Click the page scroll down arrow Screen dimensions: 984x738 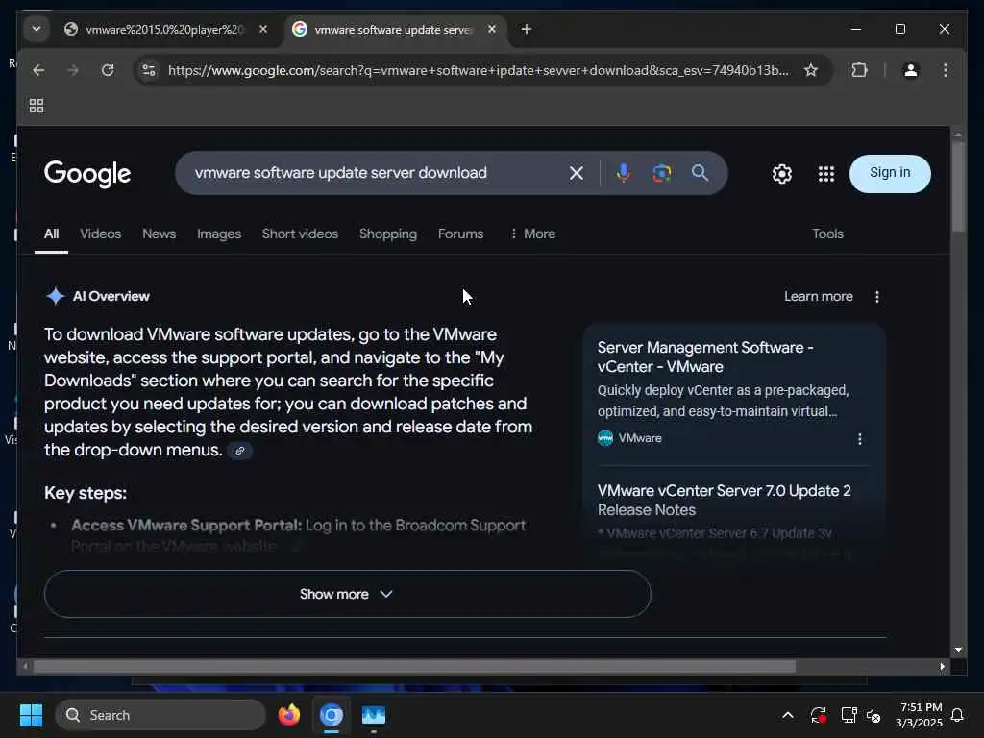958,650
